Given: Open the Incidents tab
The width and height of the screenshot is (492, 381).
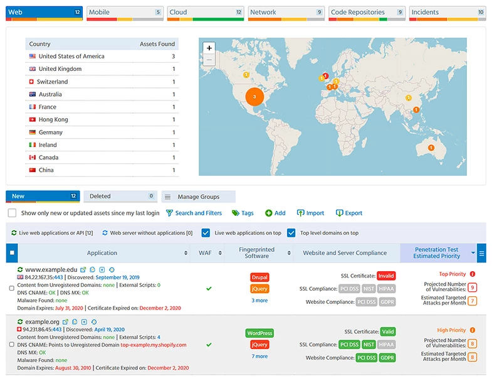Looking at the screenshot, I should [x=447, y=13].
